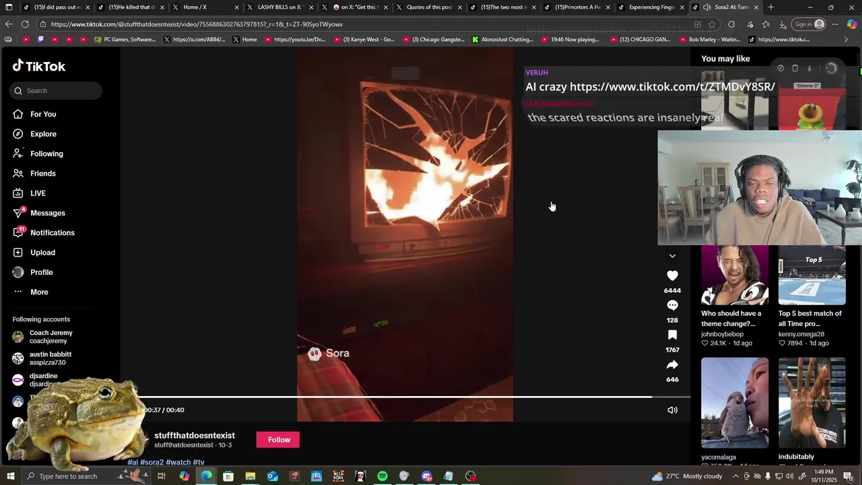
Task: Show hidden system tray icons
Action: click(735, 476)
